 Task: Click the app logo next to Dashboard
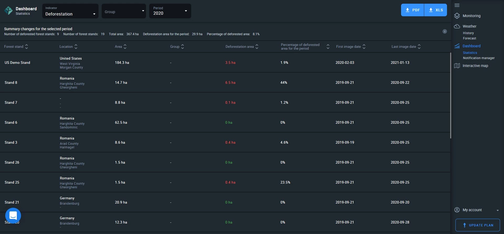tap(9, 11)
